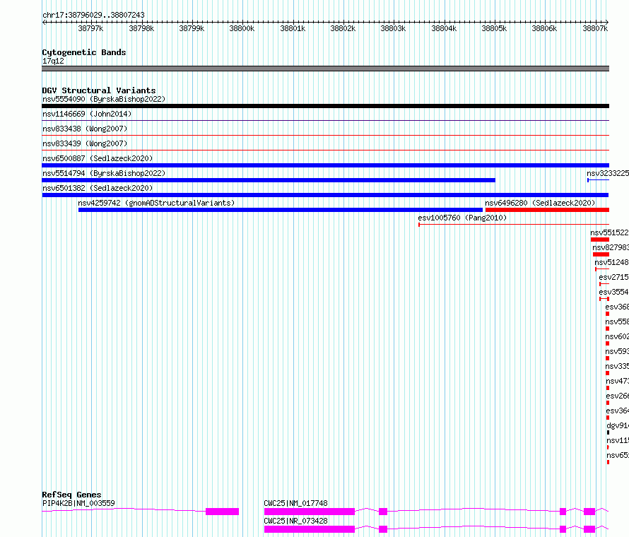Click the nsv4259742 (gnomADStructuralVariants) label
This screenshot has width=629, height=537.
[156, 203]
